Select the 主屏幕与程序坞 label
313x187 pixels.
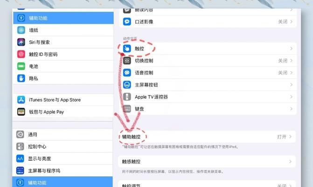tap(44, 171)
